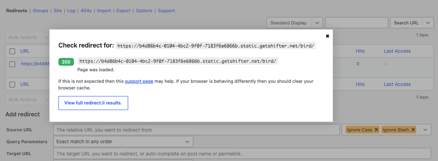438x161 pixels.
Task: Click the Add redirect heading
Action: 22,114
